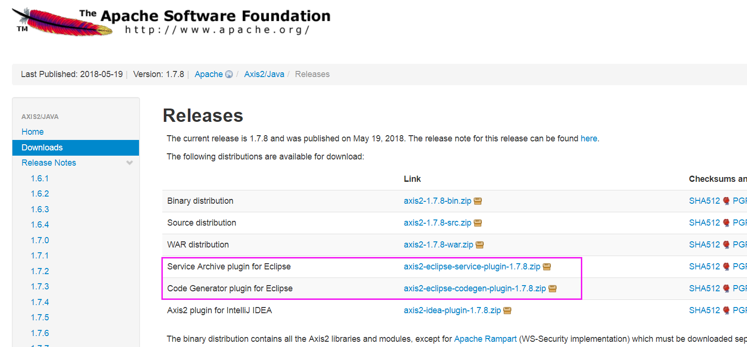Follow the Apache Rampart link
The height and width of the screenshot is (347, 747).
click(x=485, y=339)
